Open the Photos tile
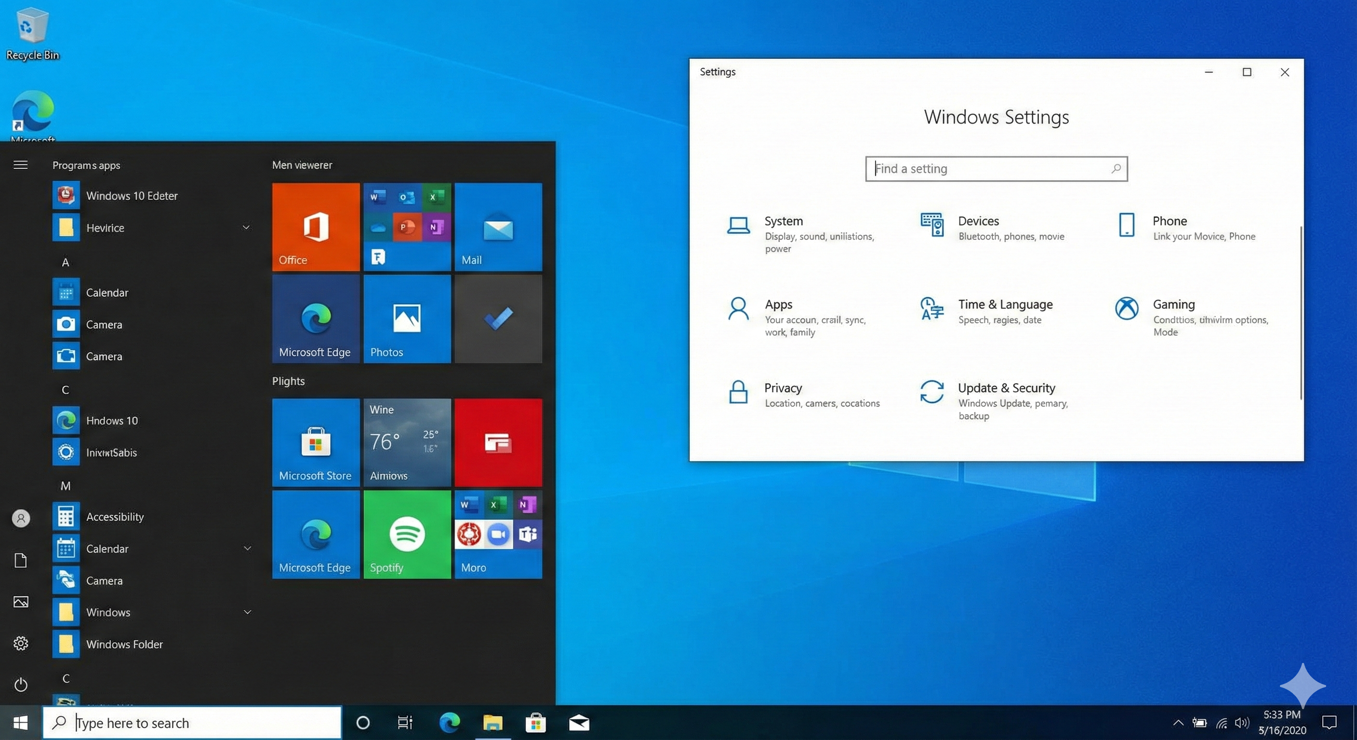Screen dimensions: 1357x740 407,318
